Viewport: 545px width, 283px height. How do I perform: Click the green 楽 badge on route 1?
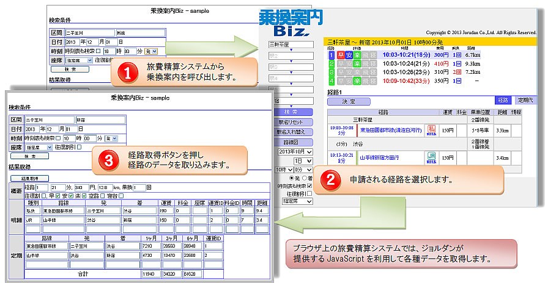point(357,55)
